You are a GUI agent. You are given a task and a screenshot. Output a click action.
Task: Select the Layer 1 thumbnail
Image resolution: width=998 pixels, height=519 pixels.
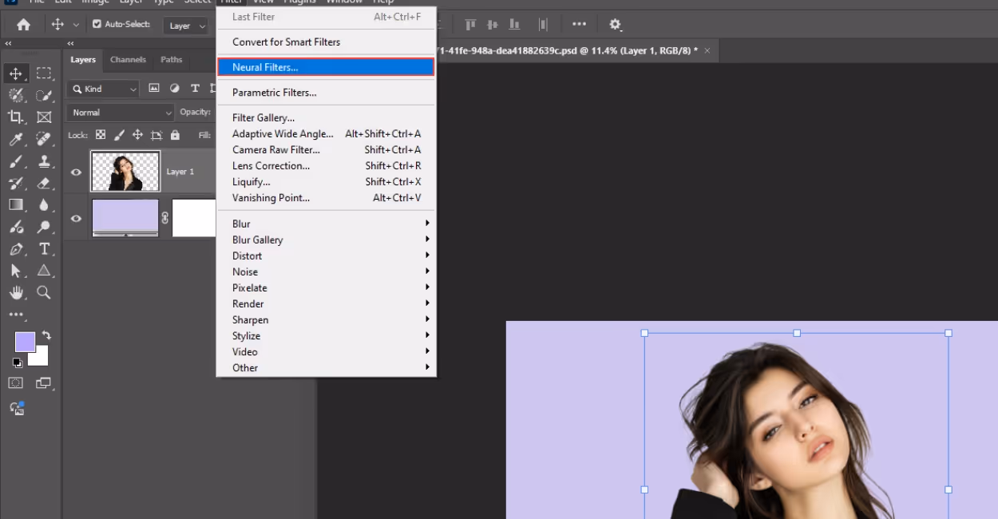click(x=125, y=171)
